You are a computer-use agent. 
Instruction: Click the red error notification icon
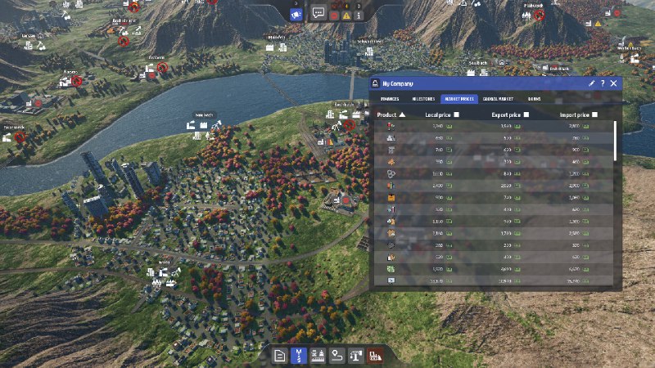(x=335, y=16)
